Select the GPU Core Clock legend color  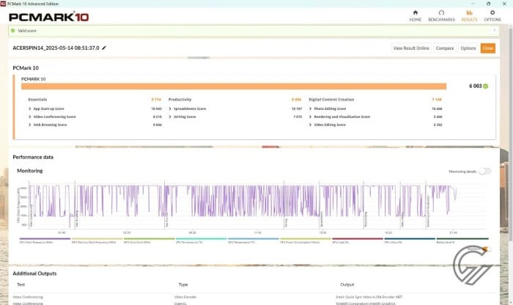pos(150,239)
